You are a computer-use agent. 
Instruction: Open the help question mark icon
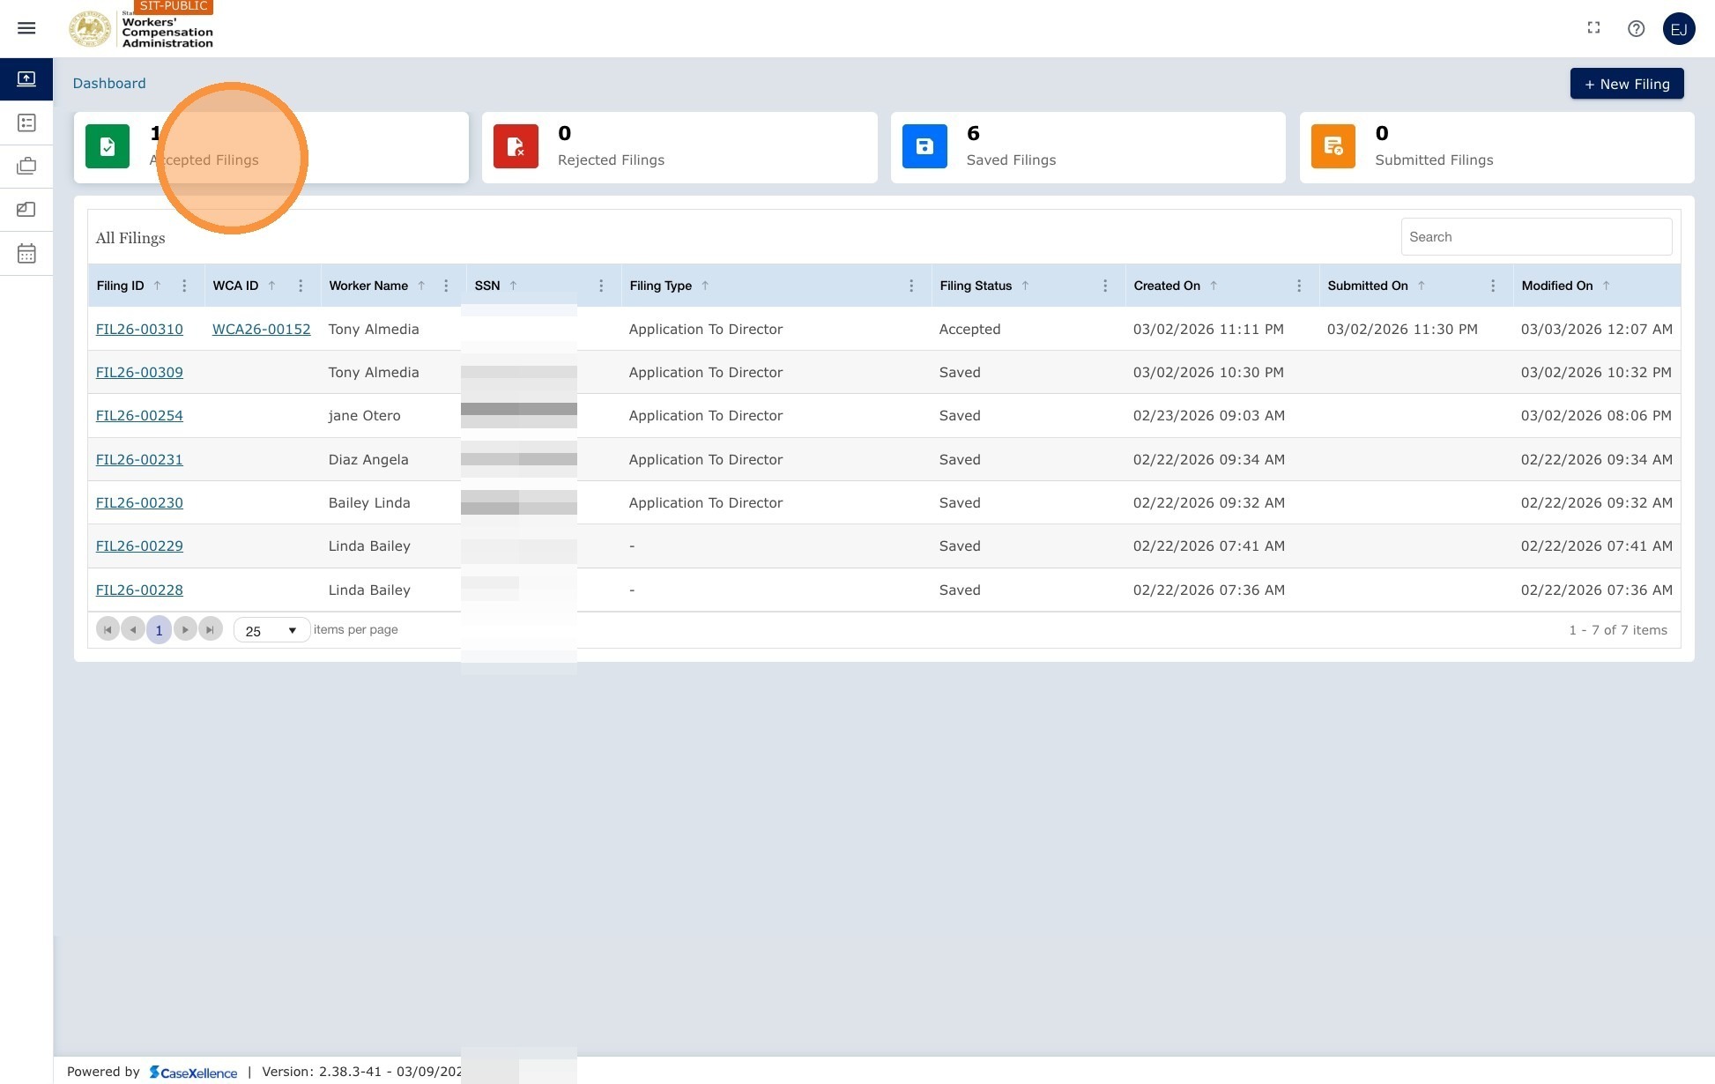pos(1636,28)
